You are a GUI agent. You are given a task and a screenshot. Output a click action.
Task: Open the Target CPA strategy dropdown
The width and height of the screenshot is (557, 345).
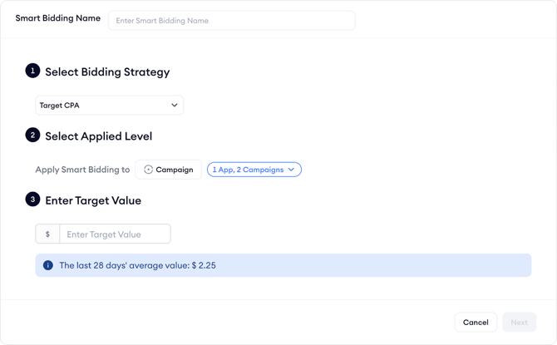pos(109,106)
